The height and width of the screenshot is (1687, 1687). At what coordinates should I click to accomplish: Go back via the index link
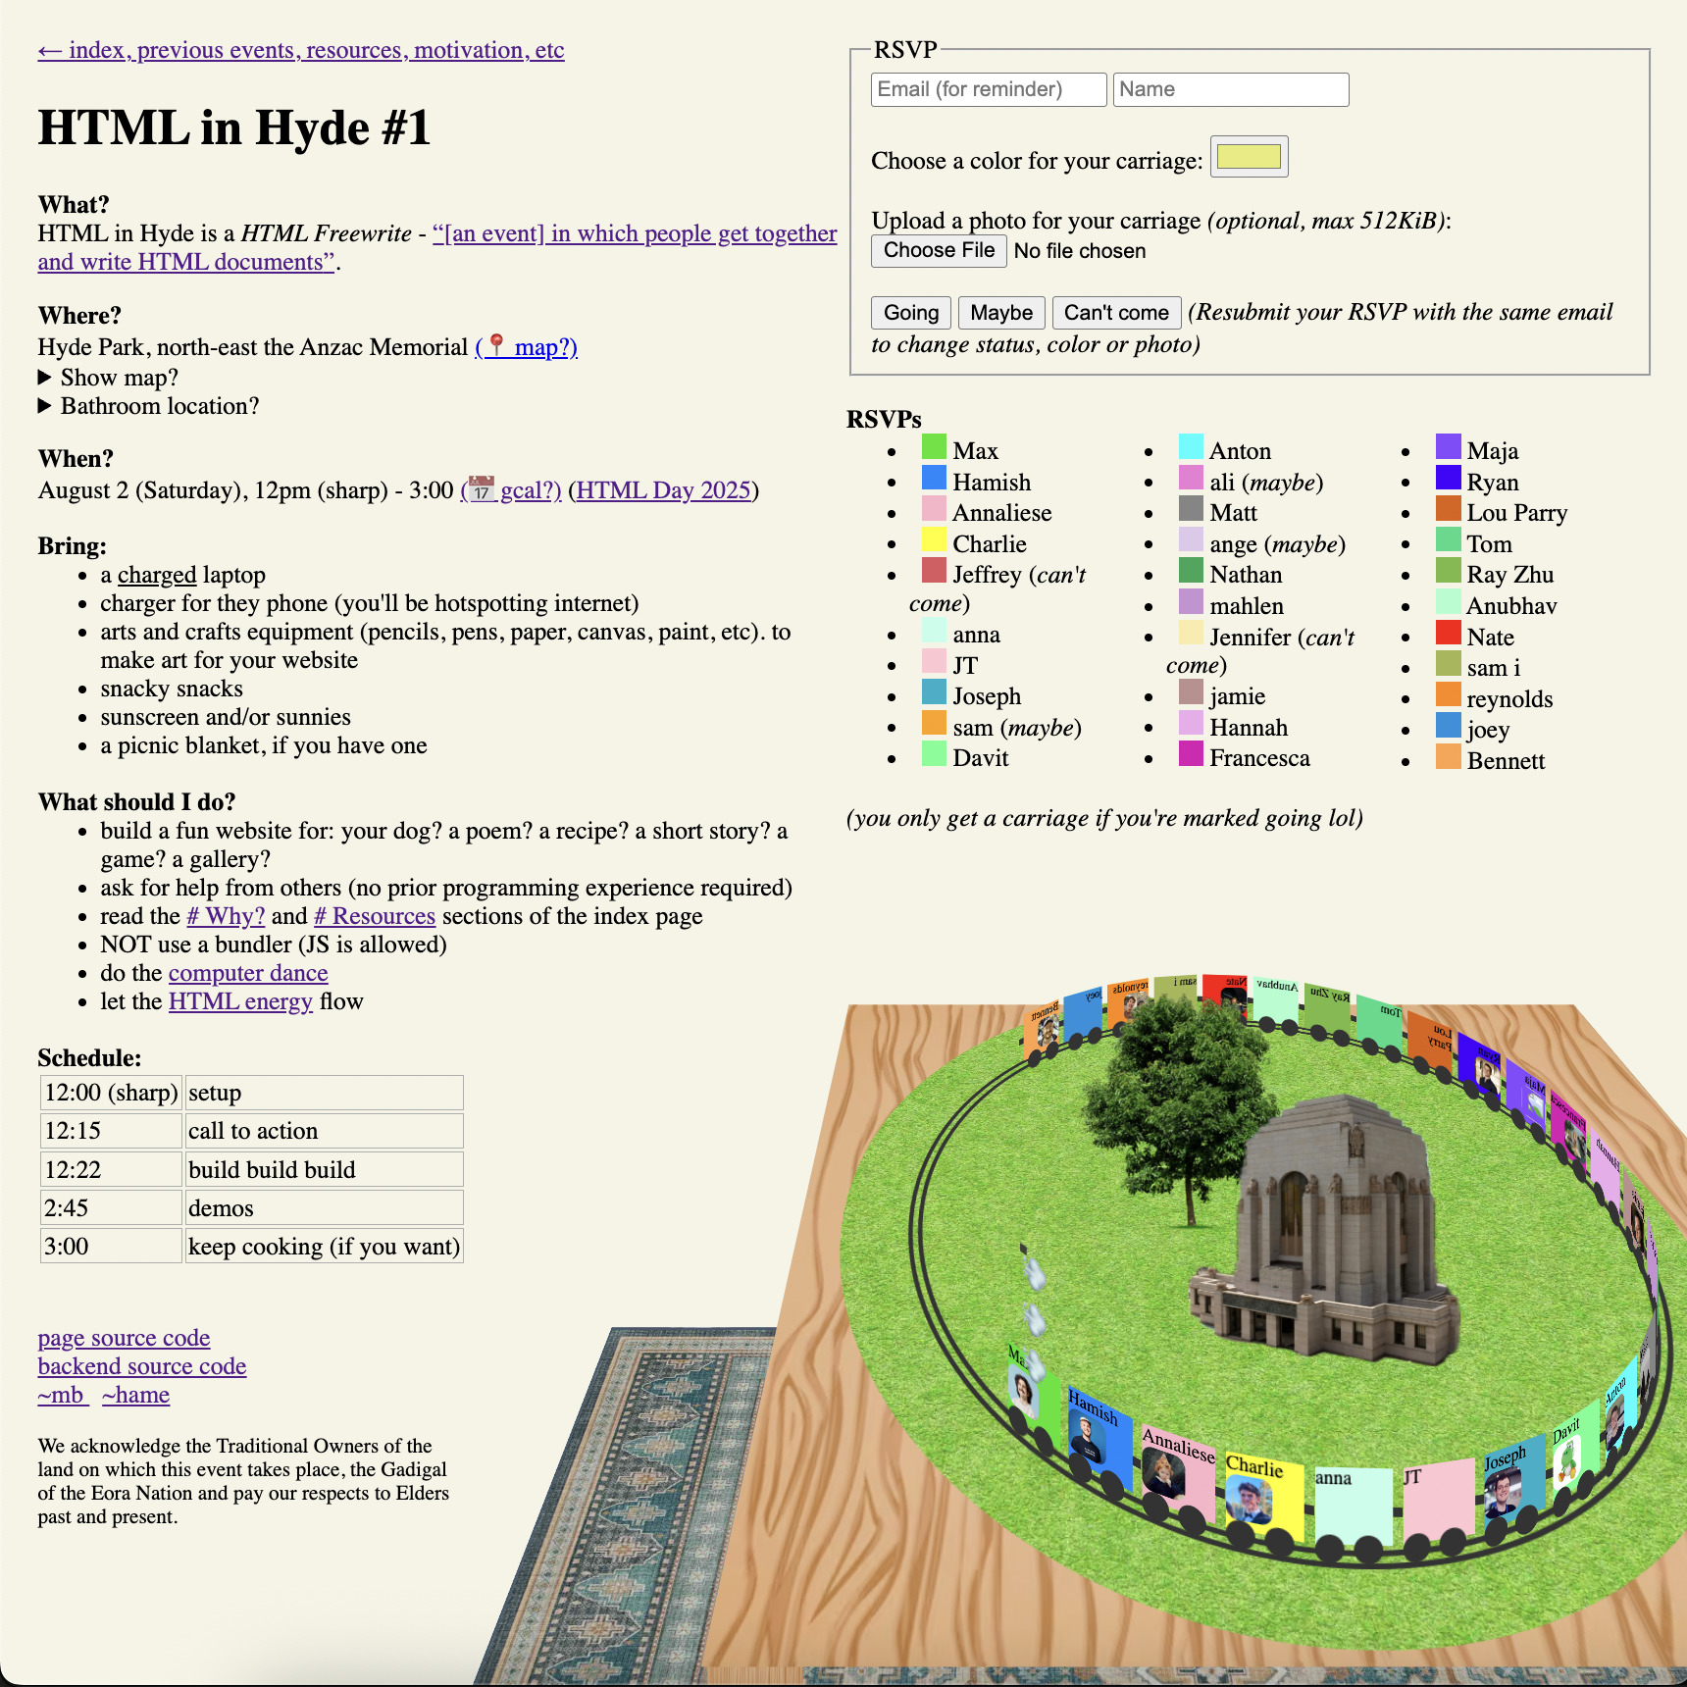click(x=300, y=50)
